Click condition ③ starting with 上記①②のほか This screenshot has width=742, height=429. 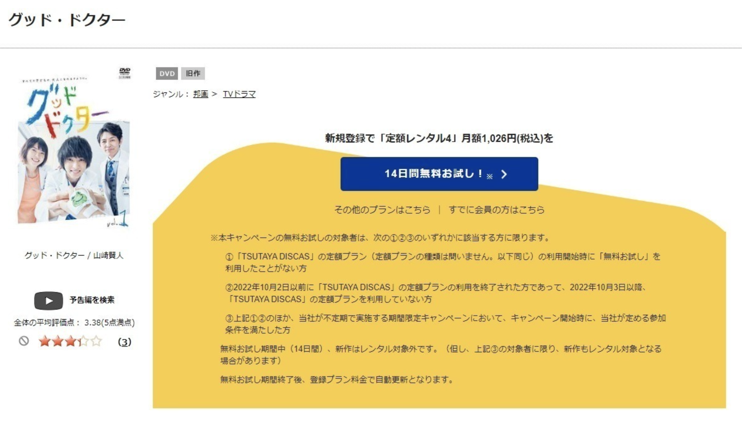pyautogui.click(x=445, y=324)
